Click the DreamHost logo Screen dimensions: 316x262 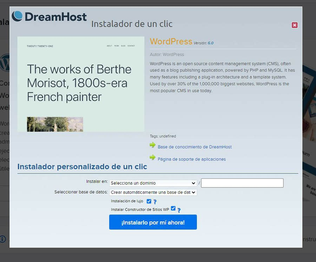[x=49, y=17]
